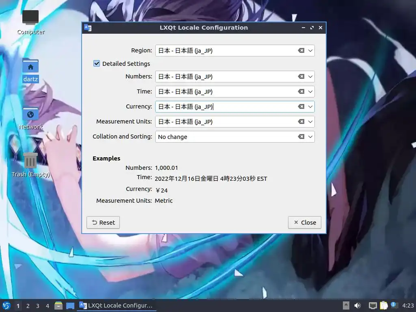
Task: Expand the Numbers locale dropdown
Action: coord(310,76)
